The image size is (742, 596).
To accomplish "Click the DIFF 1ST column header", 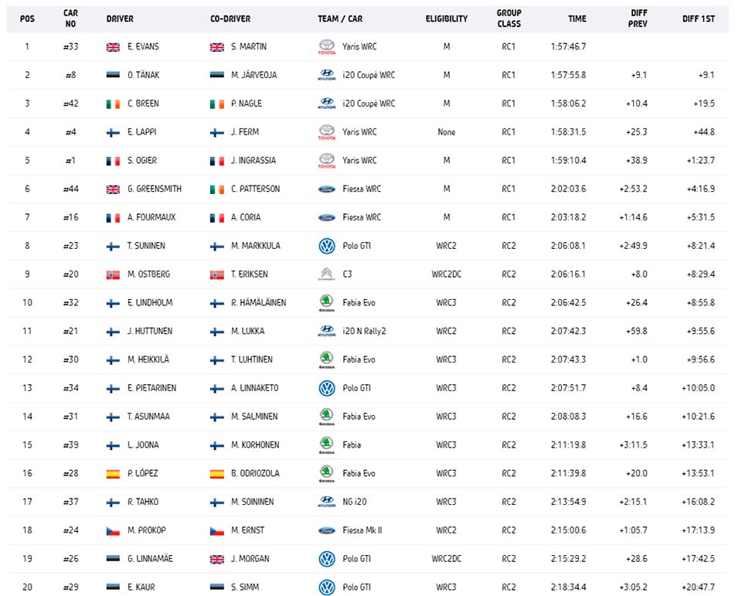I will pos(699,19).
